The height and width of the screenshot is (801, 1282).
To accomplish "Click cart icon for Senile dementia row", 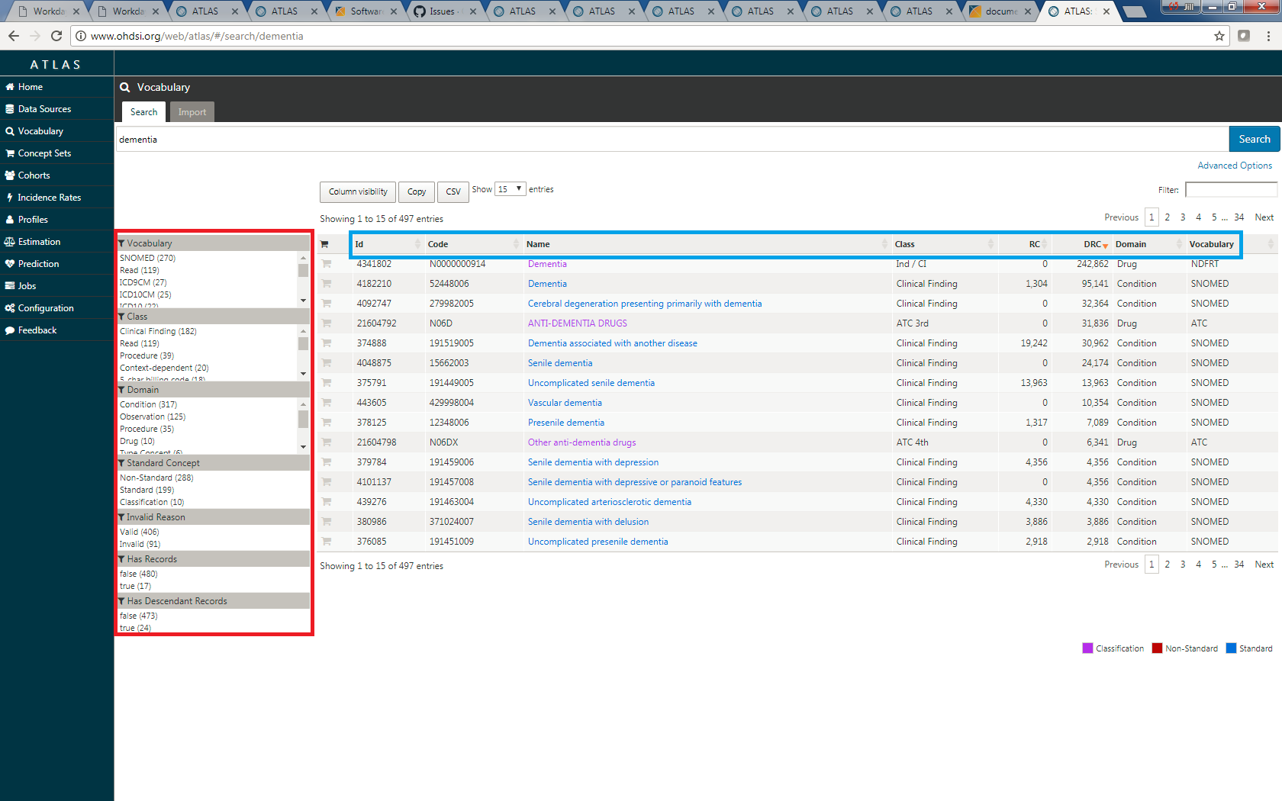I will click(x=327, y=363).
